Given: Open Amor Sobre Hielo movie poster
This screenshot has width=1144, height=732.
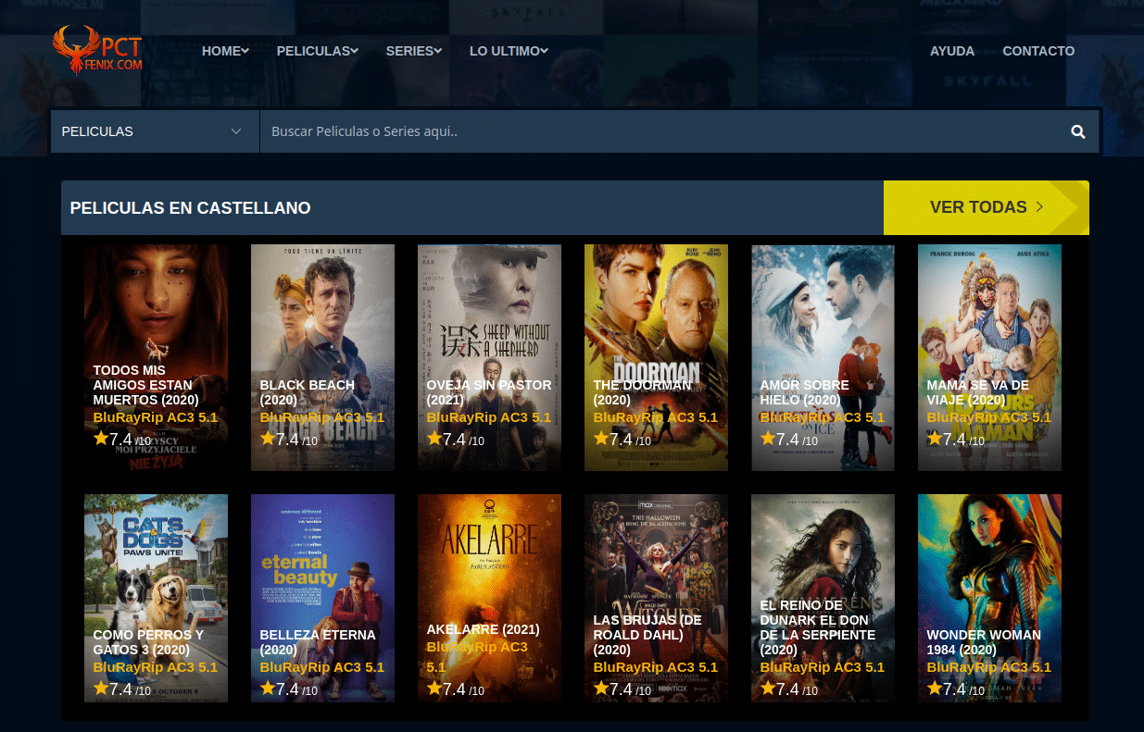Looking at the screenshot, I should point(823,357).
